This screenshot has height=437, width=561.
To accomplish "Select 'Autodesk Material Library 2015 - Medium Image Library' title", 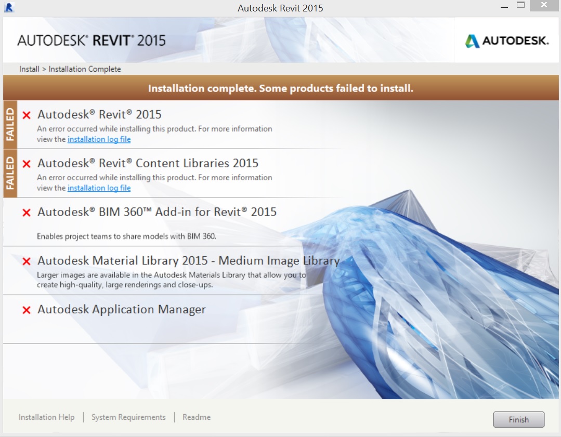I will coord(189,261).
